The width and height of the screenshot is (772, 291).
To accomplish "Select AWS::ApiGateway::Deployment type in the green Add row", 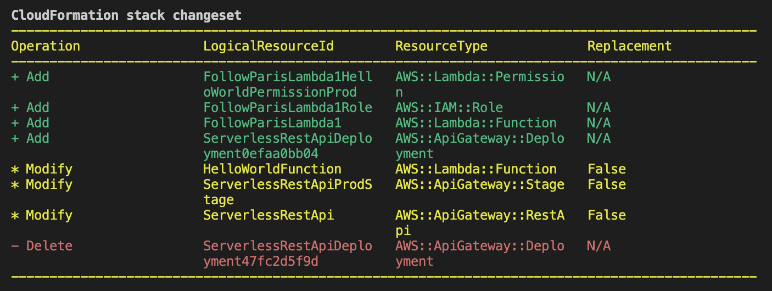I will coord(480,146).
